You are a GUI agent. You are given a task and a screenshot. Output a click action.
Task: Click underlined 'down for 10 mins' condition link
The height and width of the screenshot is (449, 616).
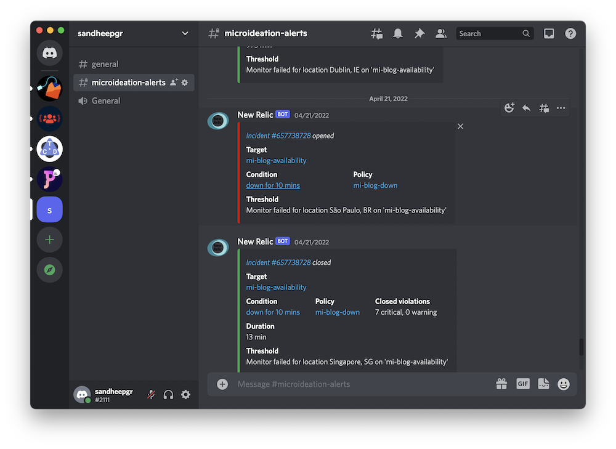pos(273,185)
